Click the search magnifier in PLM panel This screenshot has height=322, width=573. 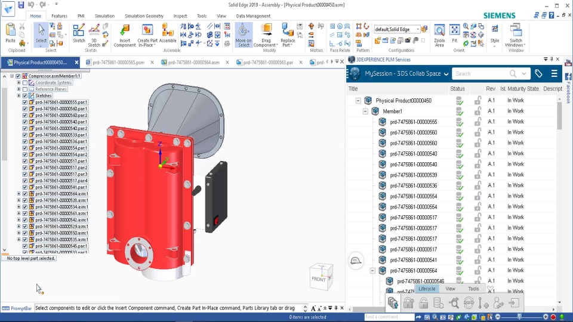513,74
